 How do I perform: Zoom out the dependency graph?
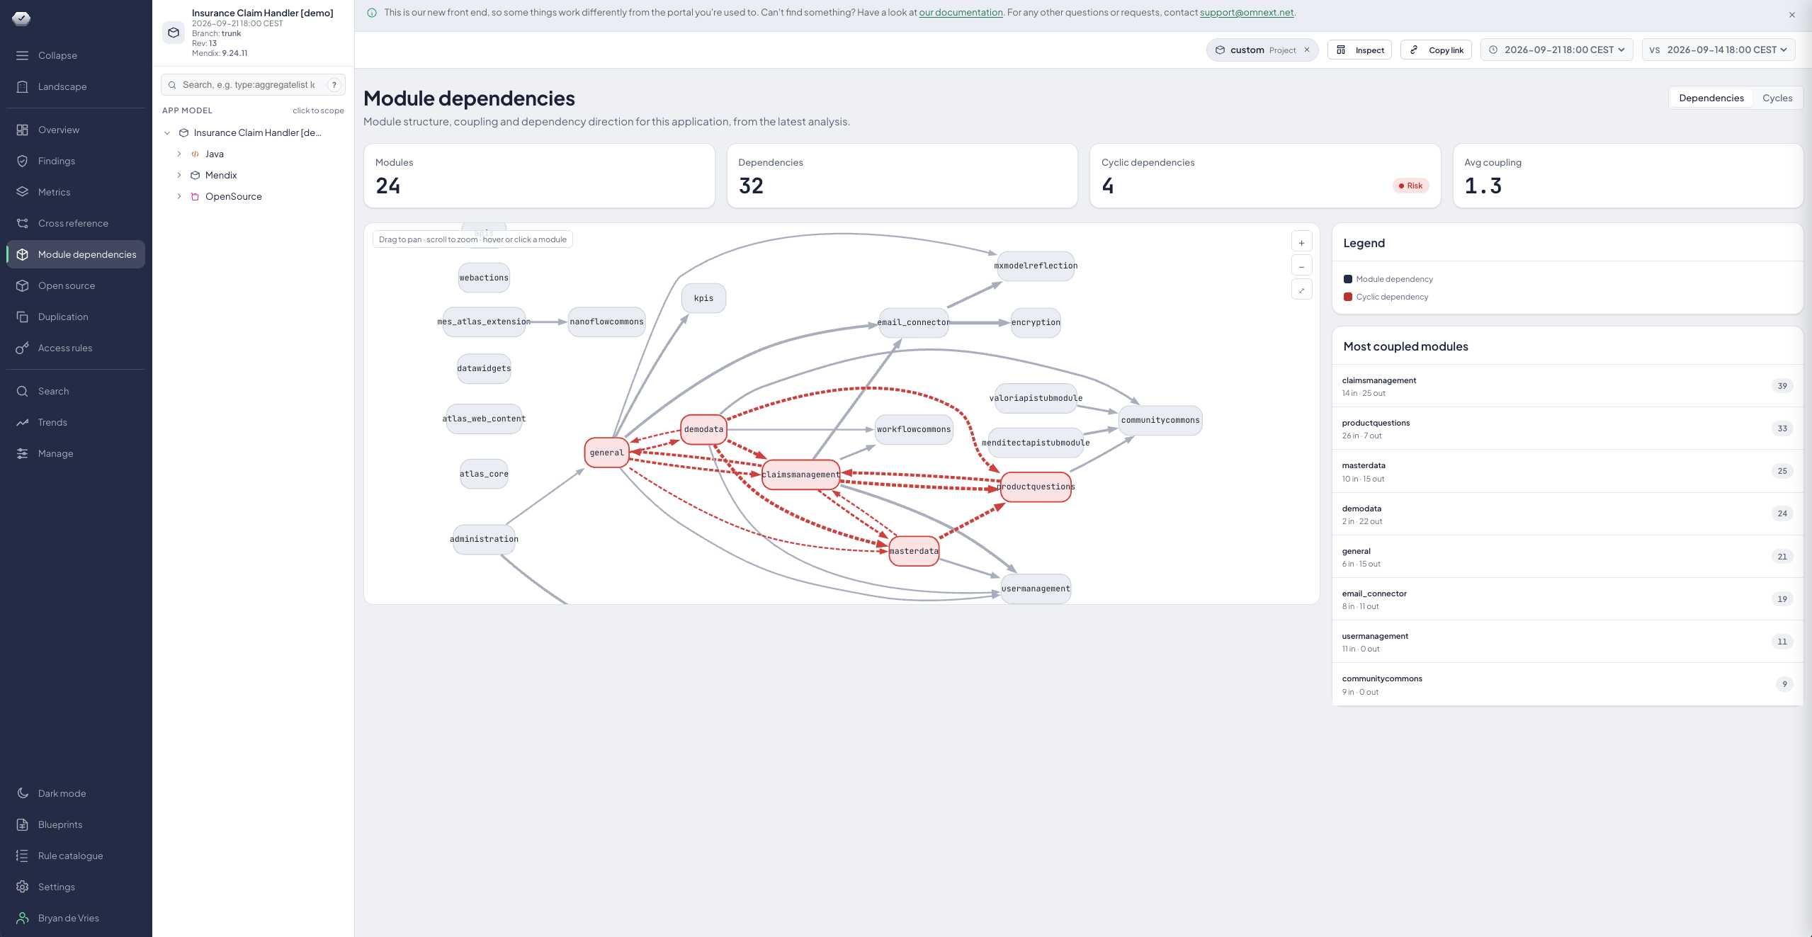[x=1301, y=266]
